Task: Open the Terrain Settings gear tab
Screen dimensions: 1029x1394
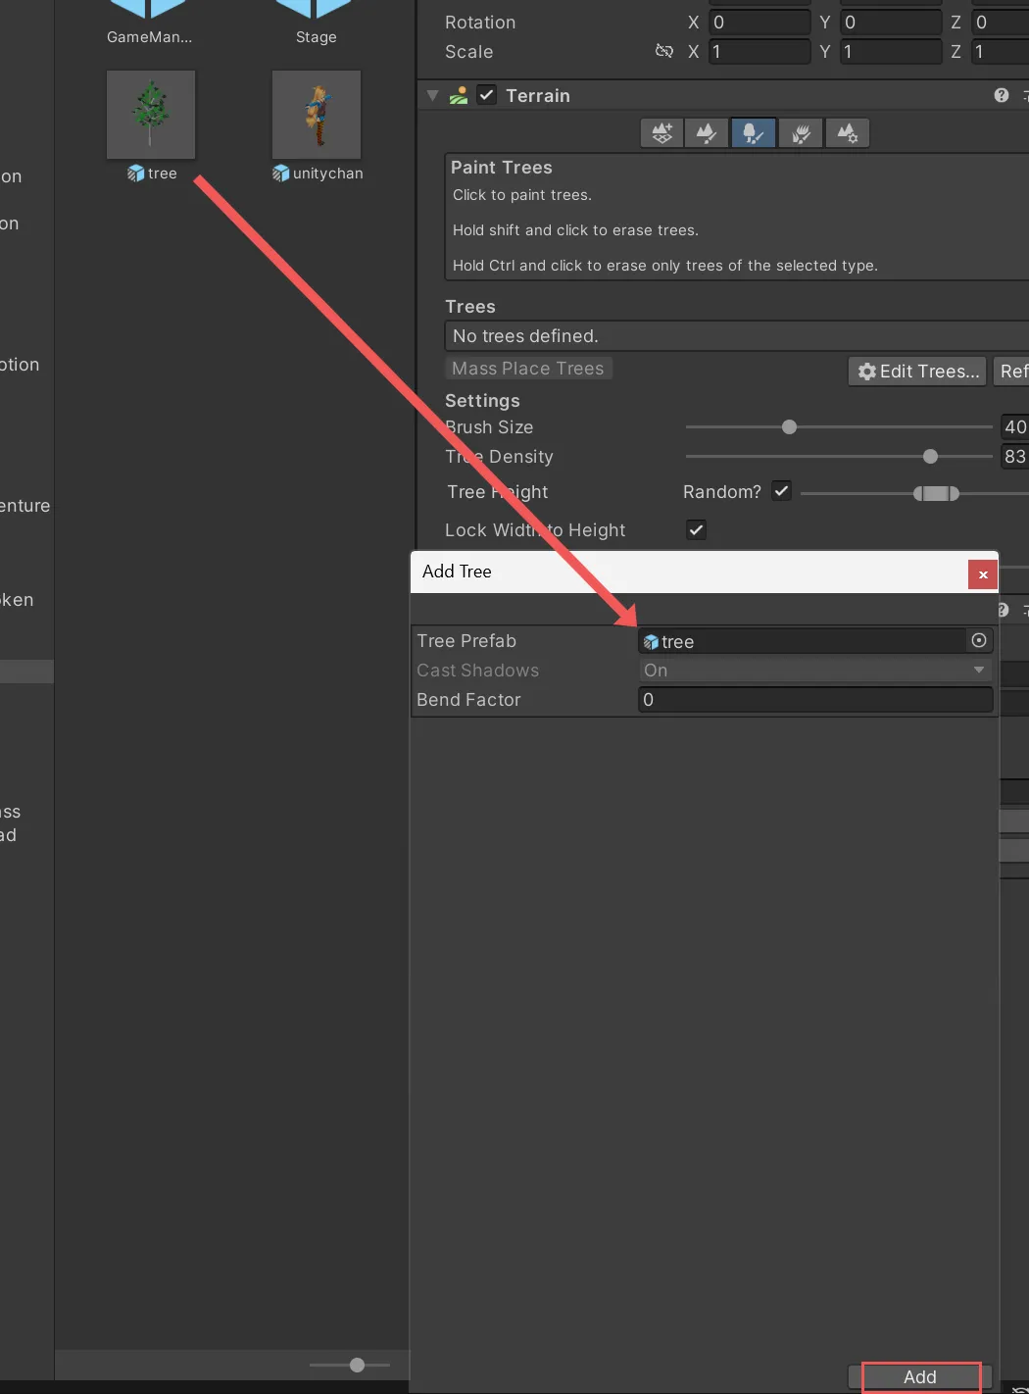Action: click(847, 133)
